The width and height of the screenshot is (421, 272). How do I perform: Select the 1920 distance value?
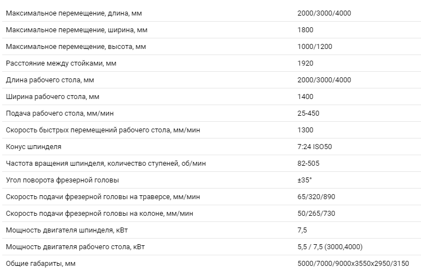tap(305, 63)
